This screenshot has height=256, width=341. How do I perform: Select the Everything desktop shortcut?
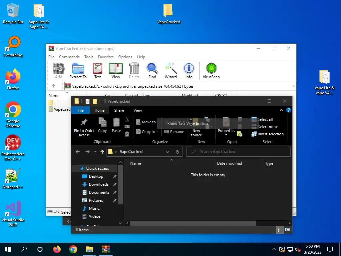coord(13,47)
